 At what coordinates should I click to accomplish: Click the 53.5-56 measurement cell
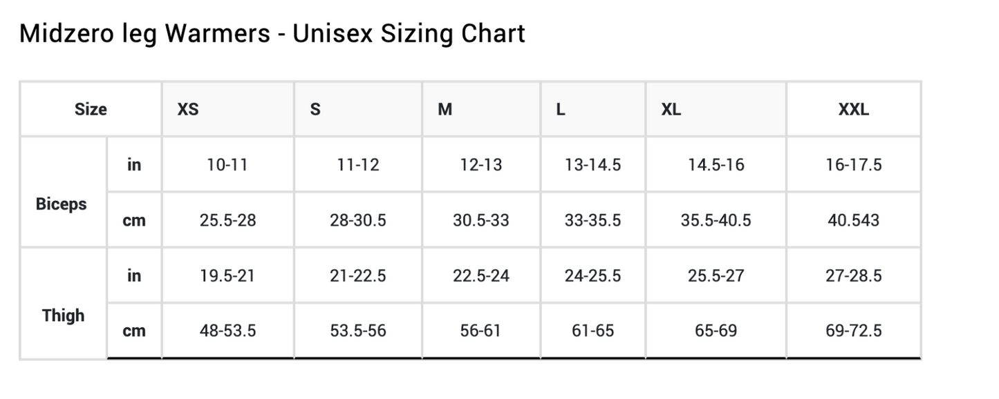(358, 331)
